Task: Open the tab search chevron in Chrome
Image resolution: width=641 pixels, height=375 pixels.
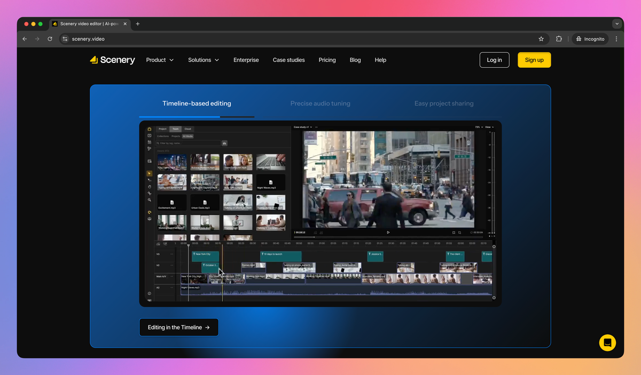Action: pyautogui.click(x=617, y=24)
